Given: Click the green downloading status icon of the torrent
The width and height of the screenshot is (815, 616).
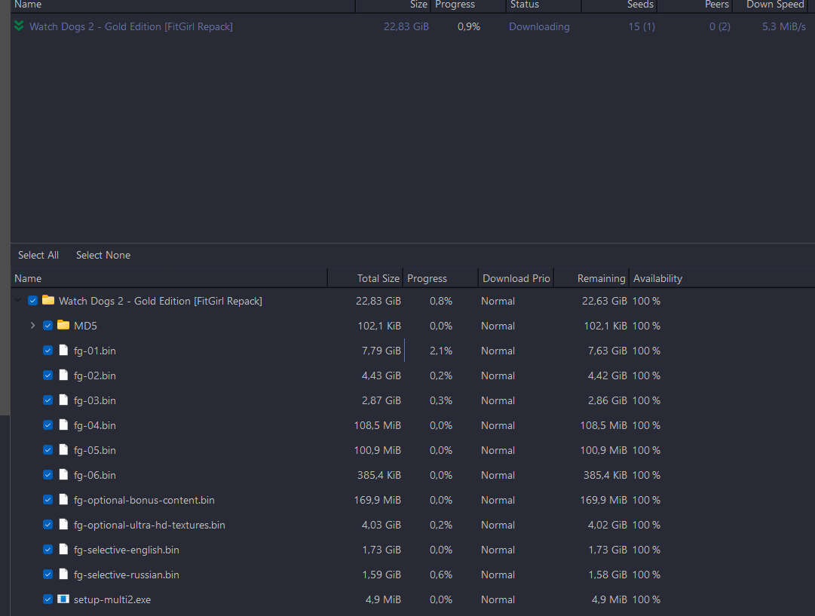Looking at the screenshot, I should point(20,26).
